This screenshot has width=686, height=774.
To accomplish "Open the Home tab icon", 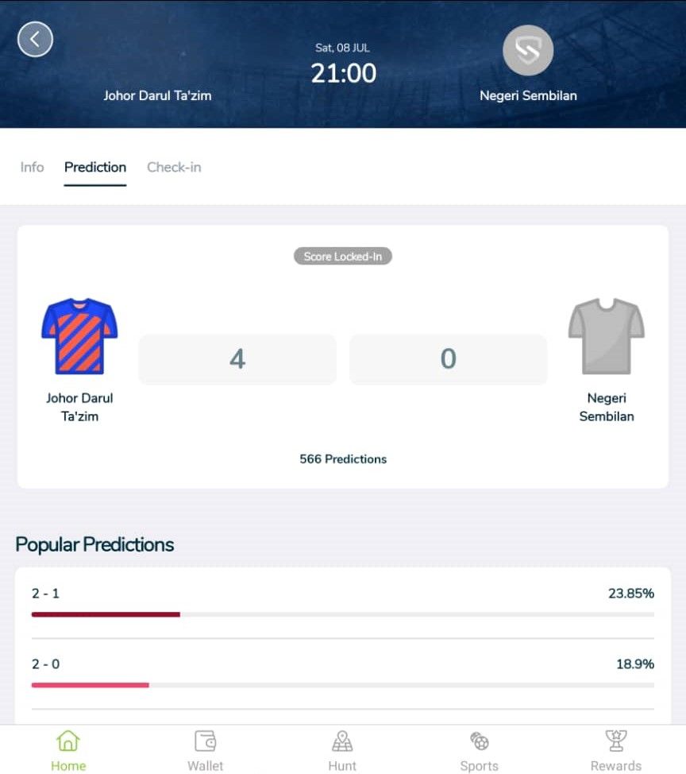I will click(68, 741).
